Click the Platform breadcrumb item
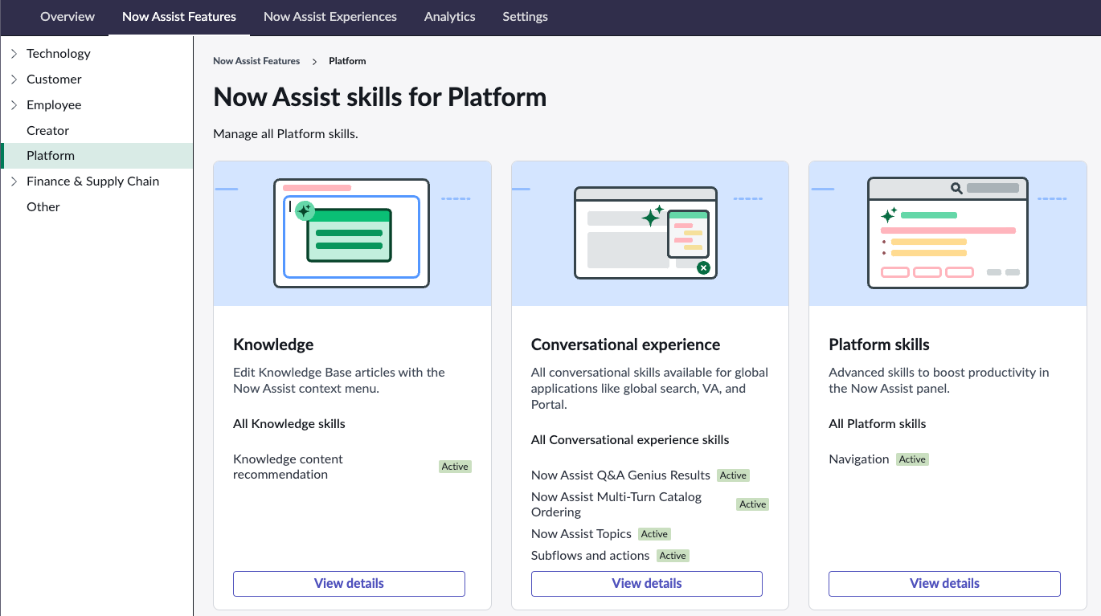 [347, 61]
